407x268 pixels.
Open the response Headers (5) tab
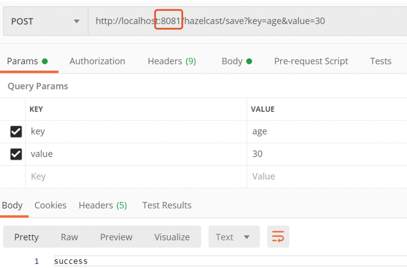point(103,205)
